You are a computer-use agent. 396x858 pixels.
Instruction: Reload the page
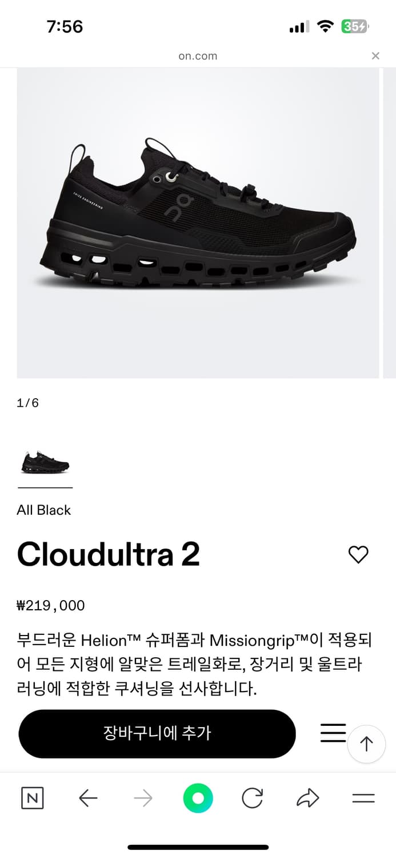click(x=252, y=798)
